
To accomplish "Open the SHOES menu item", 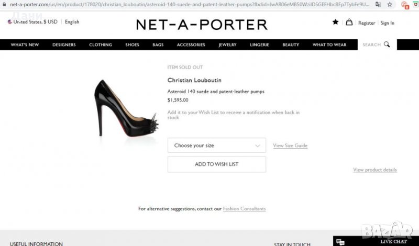I will (x=133, y=44).
